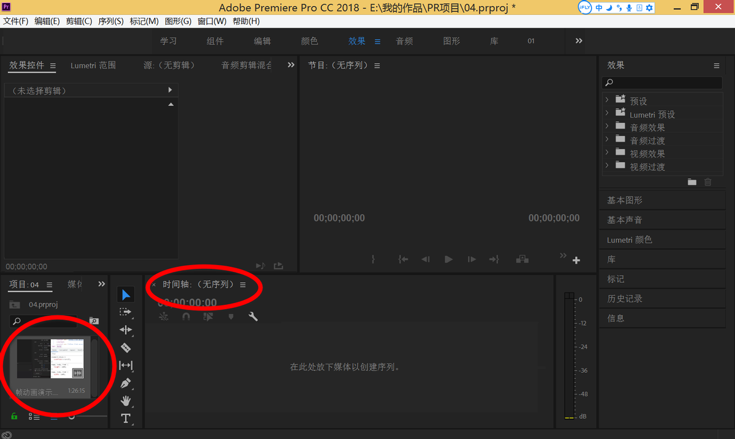Select the Ripple Edit tool
The height and width of the screenshot is (439, 735).
click(126, 330)
